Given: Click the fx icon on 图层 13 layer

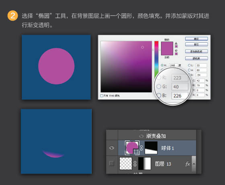Looking at the screenshot, I should pos(187,164).
